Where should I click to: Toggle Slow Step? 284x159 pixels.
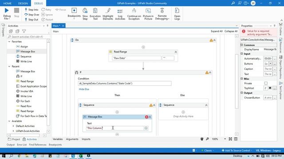[x=85, y=14]
